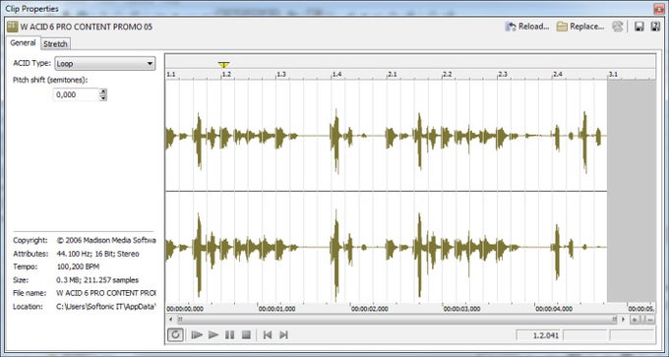Image resolution: width=669 pixels, height=357 pixels.
Task: Go to end of clip
Action: click(283, 334)
